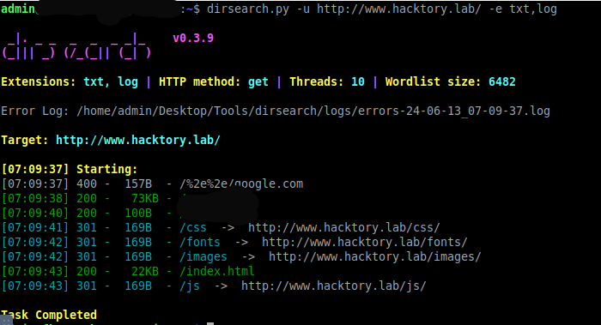Open the http://www.hacktory.lab/images/ redirect URL
The height and width of the screenshot is (325, 601).
point(375,257)
